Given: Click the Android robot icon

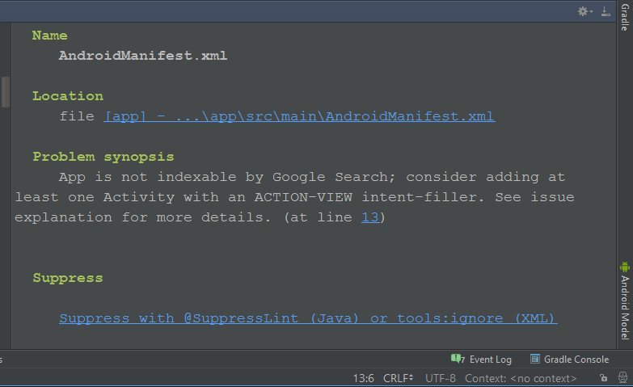Looking at the screenshot, I should pos(625,267).
